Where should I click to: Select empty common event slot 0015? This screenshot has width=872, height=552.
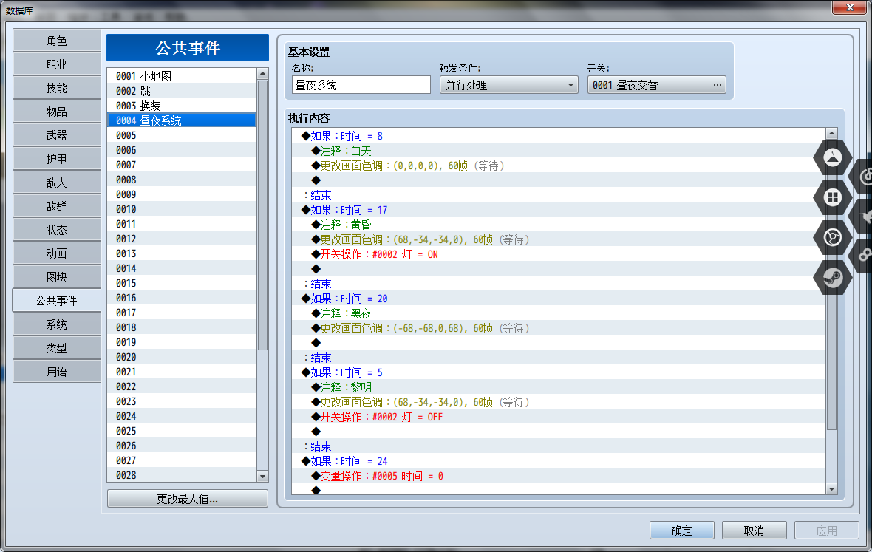182,283
